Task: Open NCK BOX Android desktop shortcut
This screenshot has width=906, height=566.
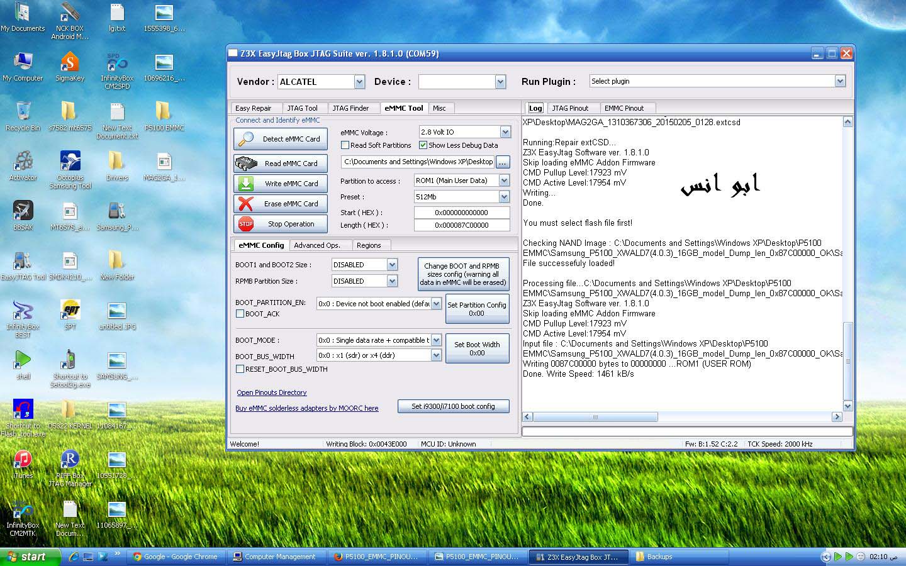Action: point(70,22)
